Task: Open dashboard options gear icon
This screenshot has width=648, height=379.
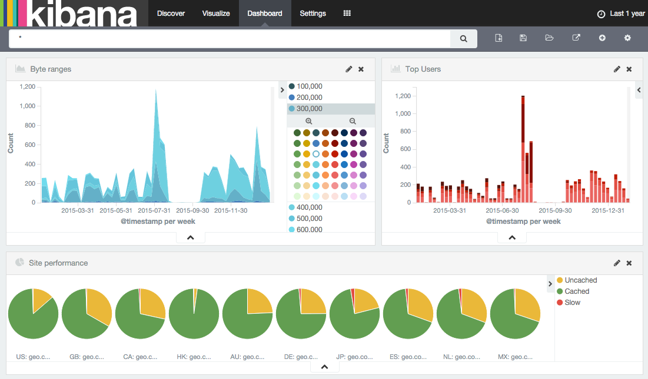Action: tap(627, 38)
